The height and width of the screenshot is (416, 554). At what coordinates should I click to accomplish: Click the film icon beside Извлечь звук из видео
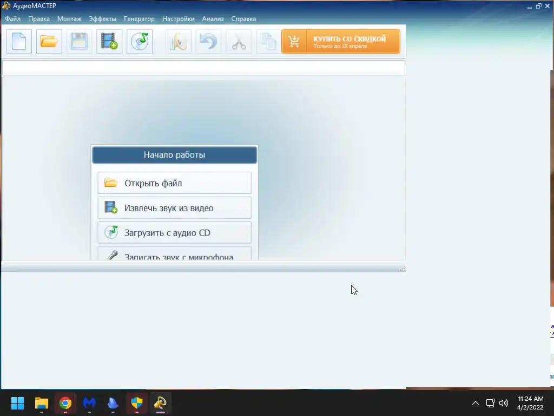tap(110, 207)
